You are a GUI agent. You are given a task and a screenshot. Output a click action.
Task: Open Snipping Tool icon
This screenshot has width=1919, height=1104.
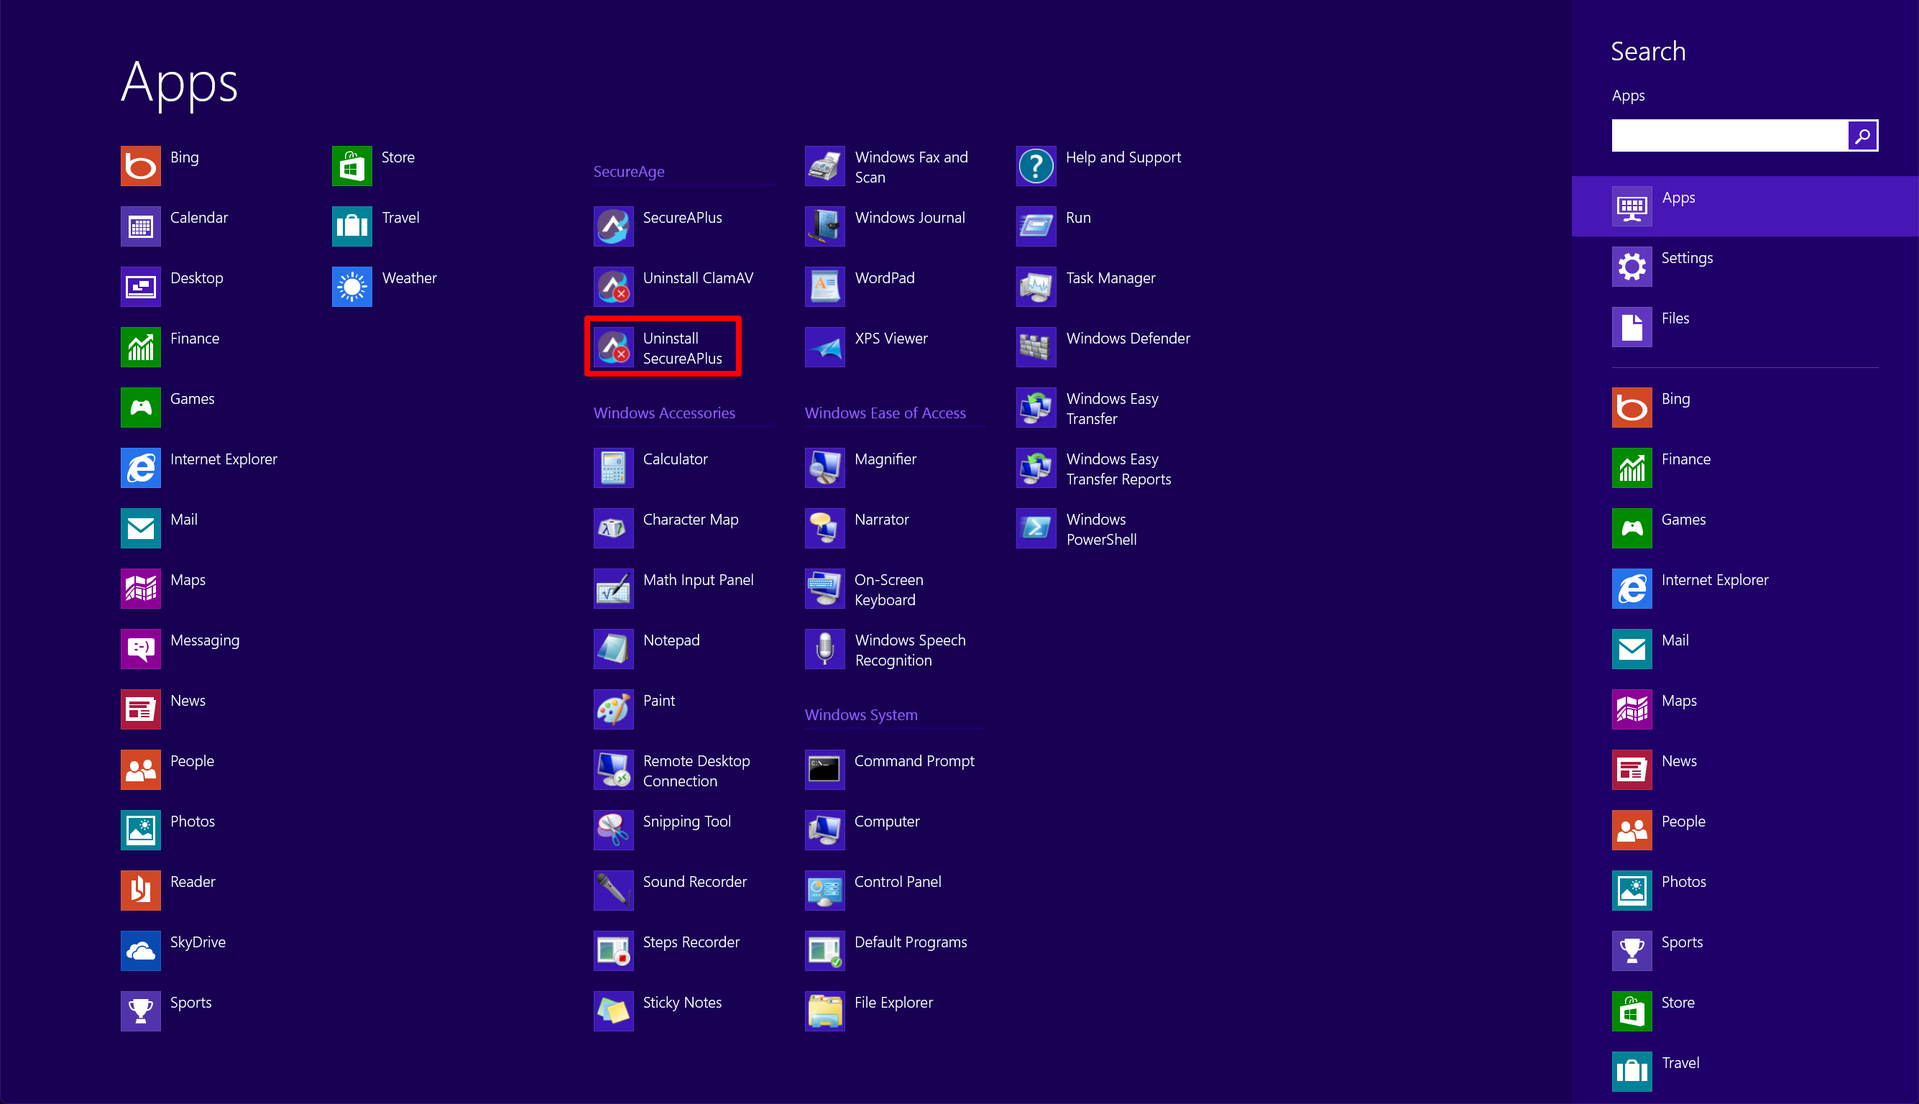(612, 829)
